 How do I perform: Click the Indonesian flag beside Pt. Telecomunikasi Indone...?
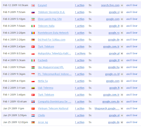pyautogui.click(x=33, y=74)
